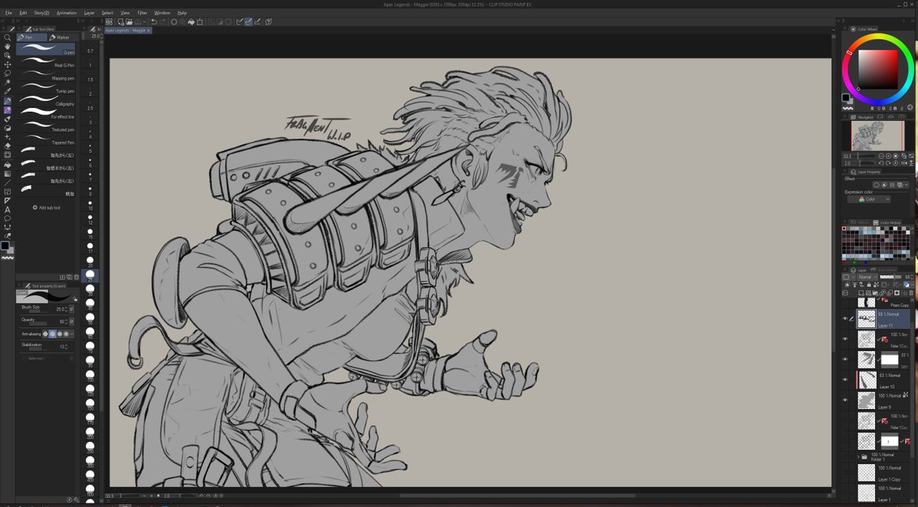This screenshot has width=918, height=507.
Task: Click Add sub tool button
Action: [47, 207]
